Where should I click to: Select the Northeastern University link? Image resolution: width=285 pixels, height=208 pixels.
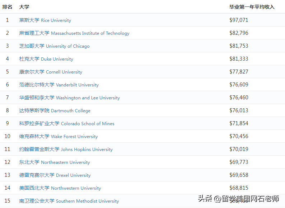55,162
